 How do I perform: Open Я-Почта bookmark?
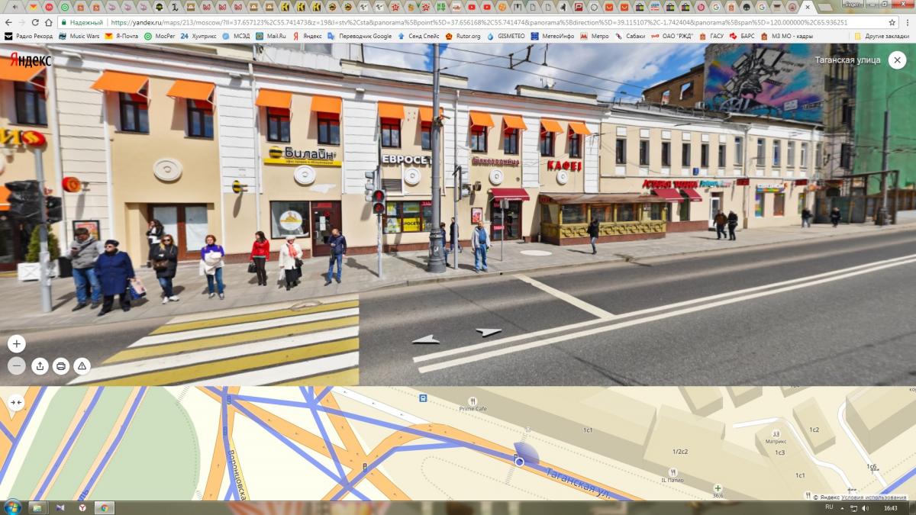(121, 36)
